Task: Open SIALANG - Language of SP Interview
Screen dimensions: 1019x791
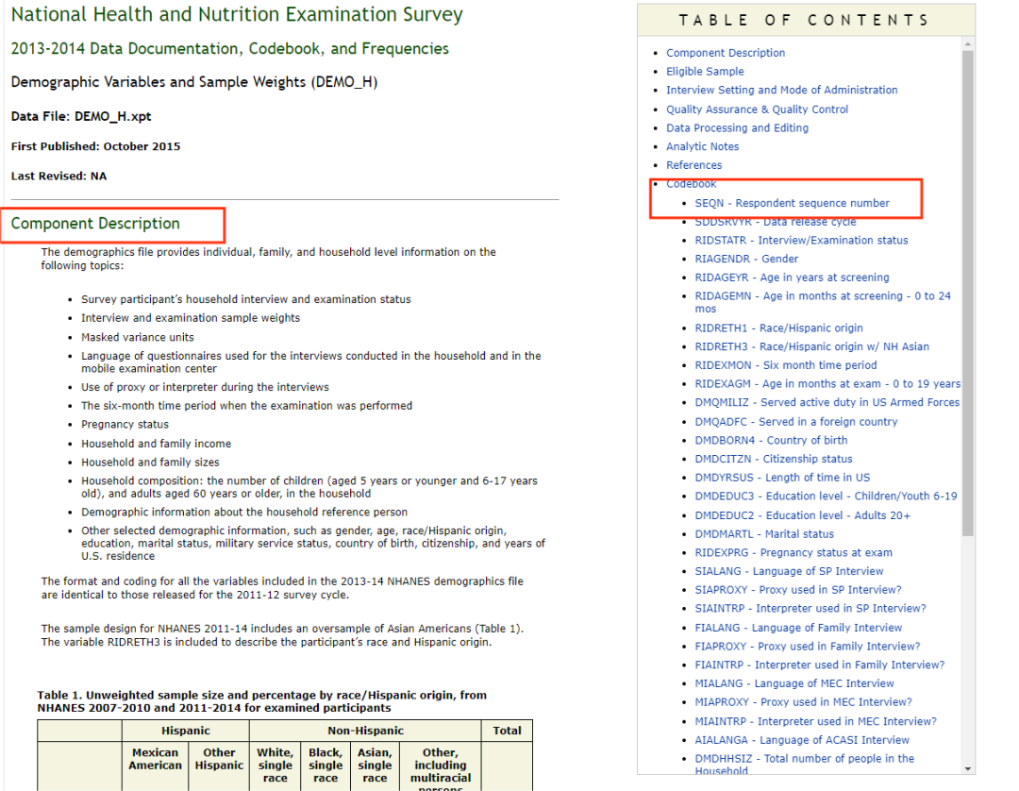Action: 789,571
